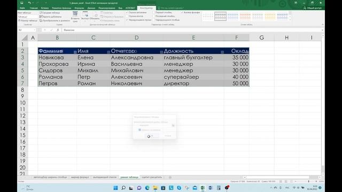Viewport: 342px width, 192px height.
Task: Switch to Вставка ribbon tab
Action: (45, 8)
